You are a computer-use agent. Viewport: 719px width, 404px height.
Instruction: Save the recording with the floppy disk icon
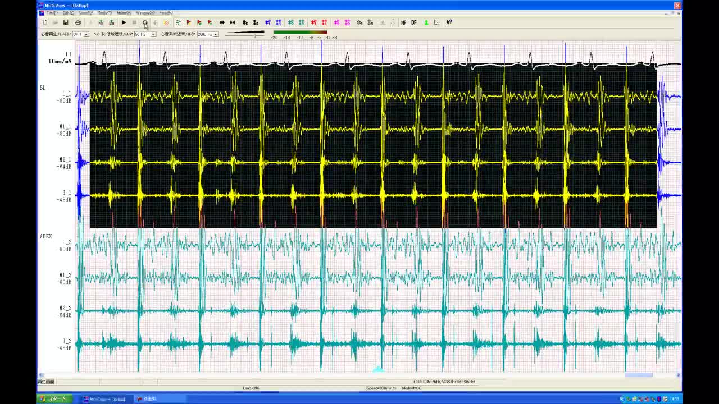[x=66, y=22]
